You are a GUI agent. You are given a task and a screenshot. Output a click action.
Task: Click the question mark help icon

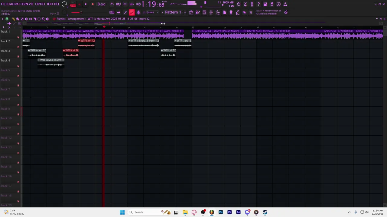tap(259, 4)
